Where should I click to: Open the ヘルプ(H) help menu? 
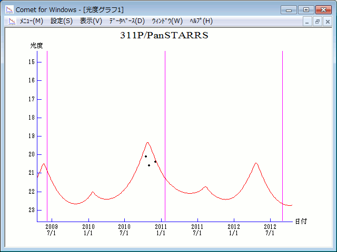201,21
